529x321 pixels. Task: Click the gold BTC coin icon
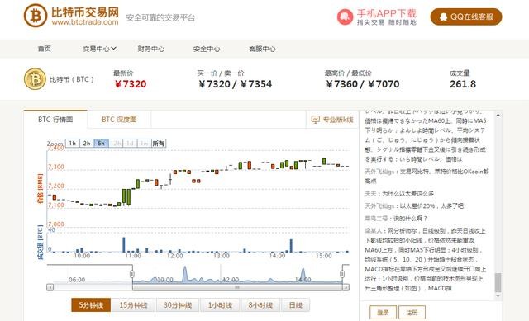[x=35, y=79]
